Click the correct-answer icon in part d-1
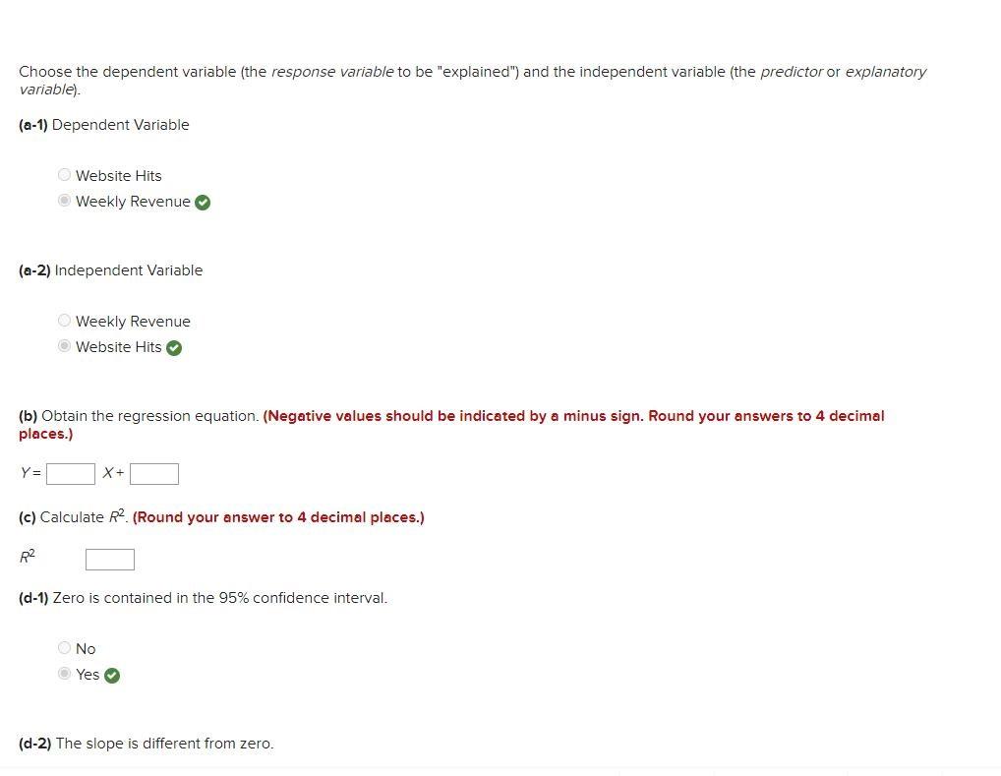1001x776 pixels. click(x=110, y=676)
